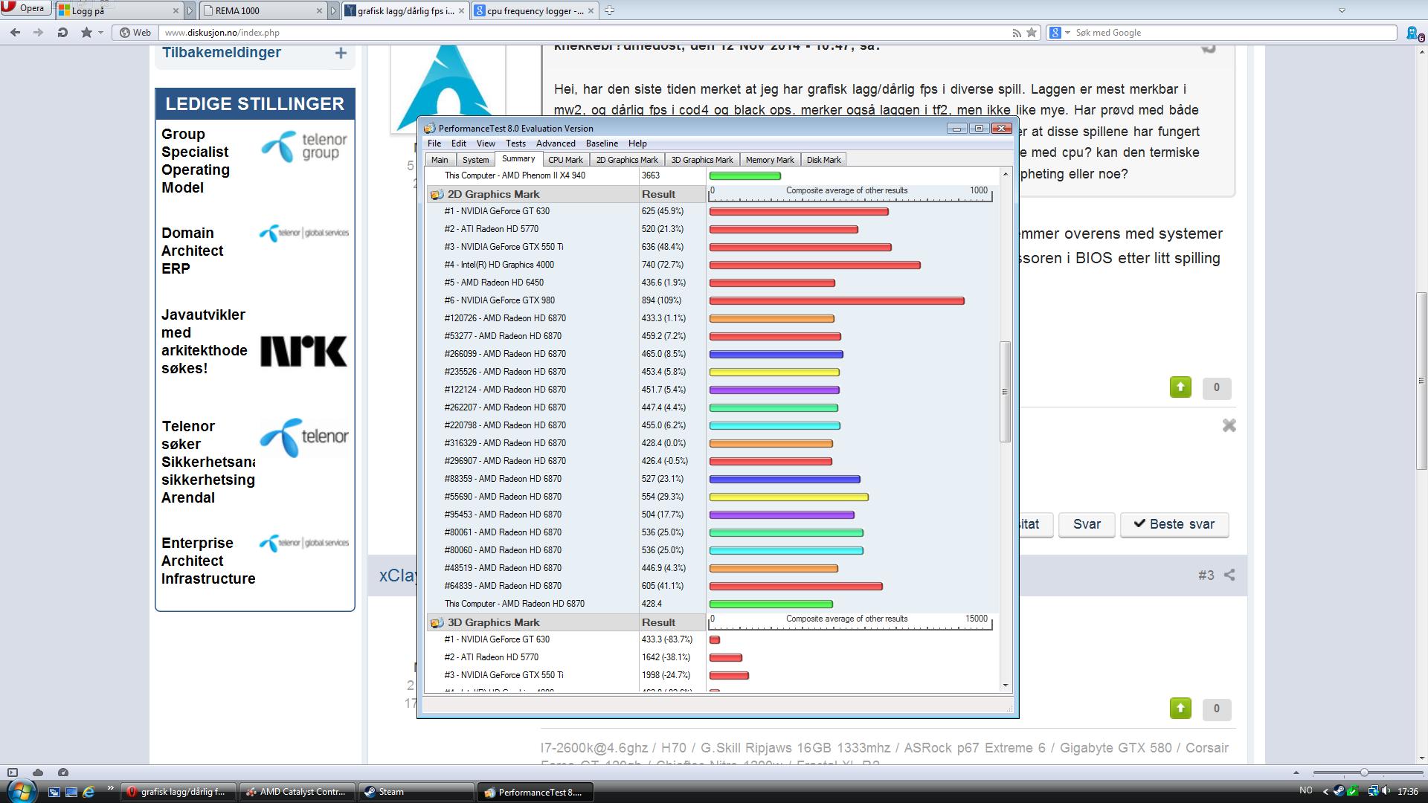Open the tab list dropdown arrow at the top right of the tab bar
The height and width of the screenshot is (803, 1428).
1342,10
